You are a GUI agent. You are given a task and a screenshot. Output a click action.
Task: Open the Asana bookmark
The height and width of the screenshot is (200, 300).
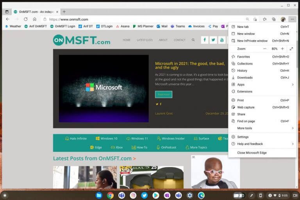click(123, 26)
